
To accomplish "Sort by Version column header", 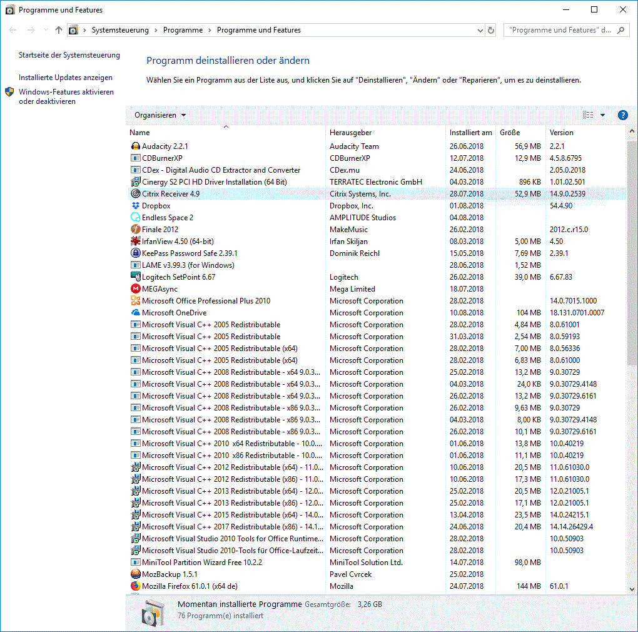I will click(x=586, y=133).
